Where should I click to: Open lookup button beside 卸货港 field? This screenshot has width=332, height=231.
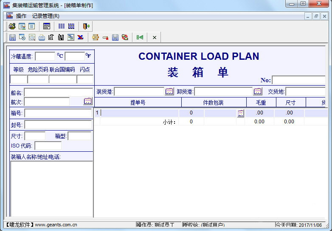pos(258,91)
